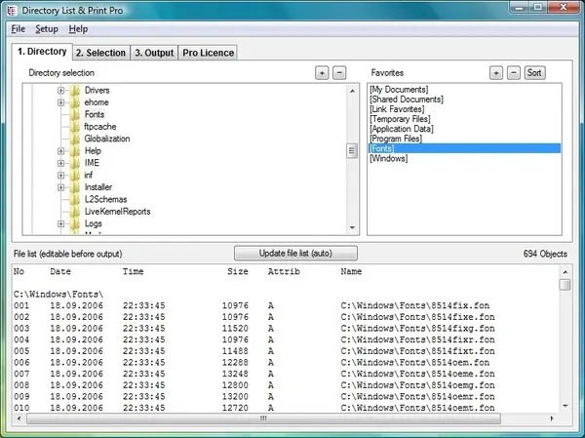Select the Globalization folder name
585x438 pixels.
(107, 139)
